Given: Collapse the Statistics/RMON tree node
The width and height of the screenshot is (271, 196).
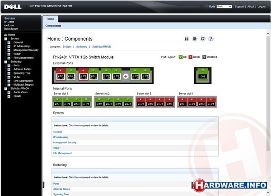Looking at the screenshot, I should [5, 89].
